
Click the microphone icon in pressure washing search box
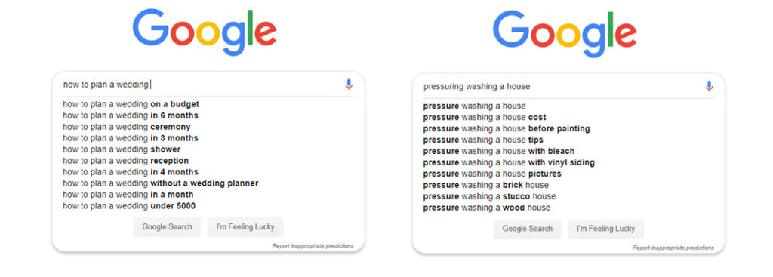pyautogui.click(x=709, y=86)
